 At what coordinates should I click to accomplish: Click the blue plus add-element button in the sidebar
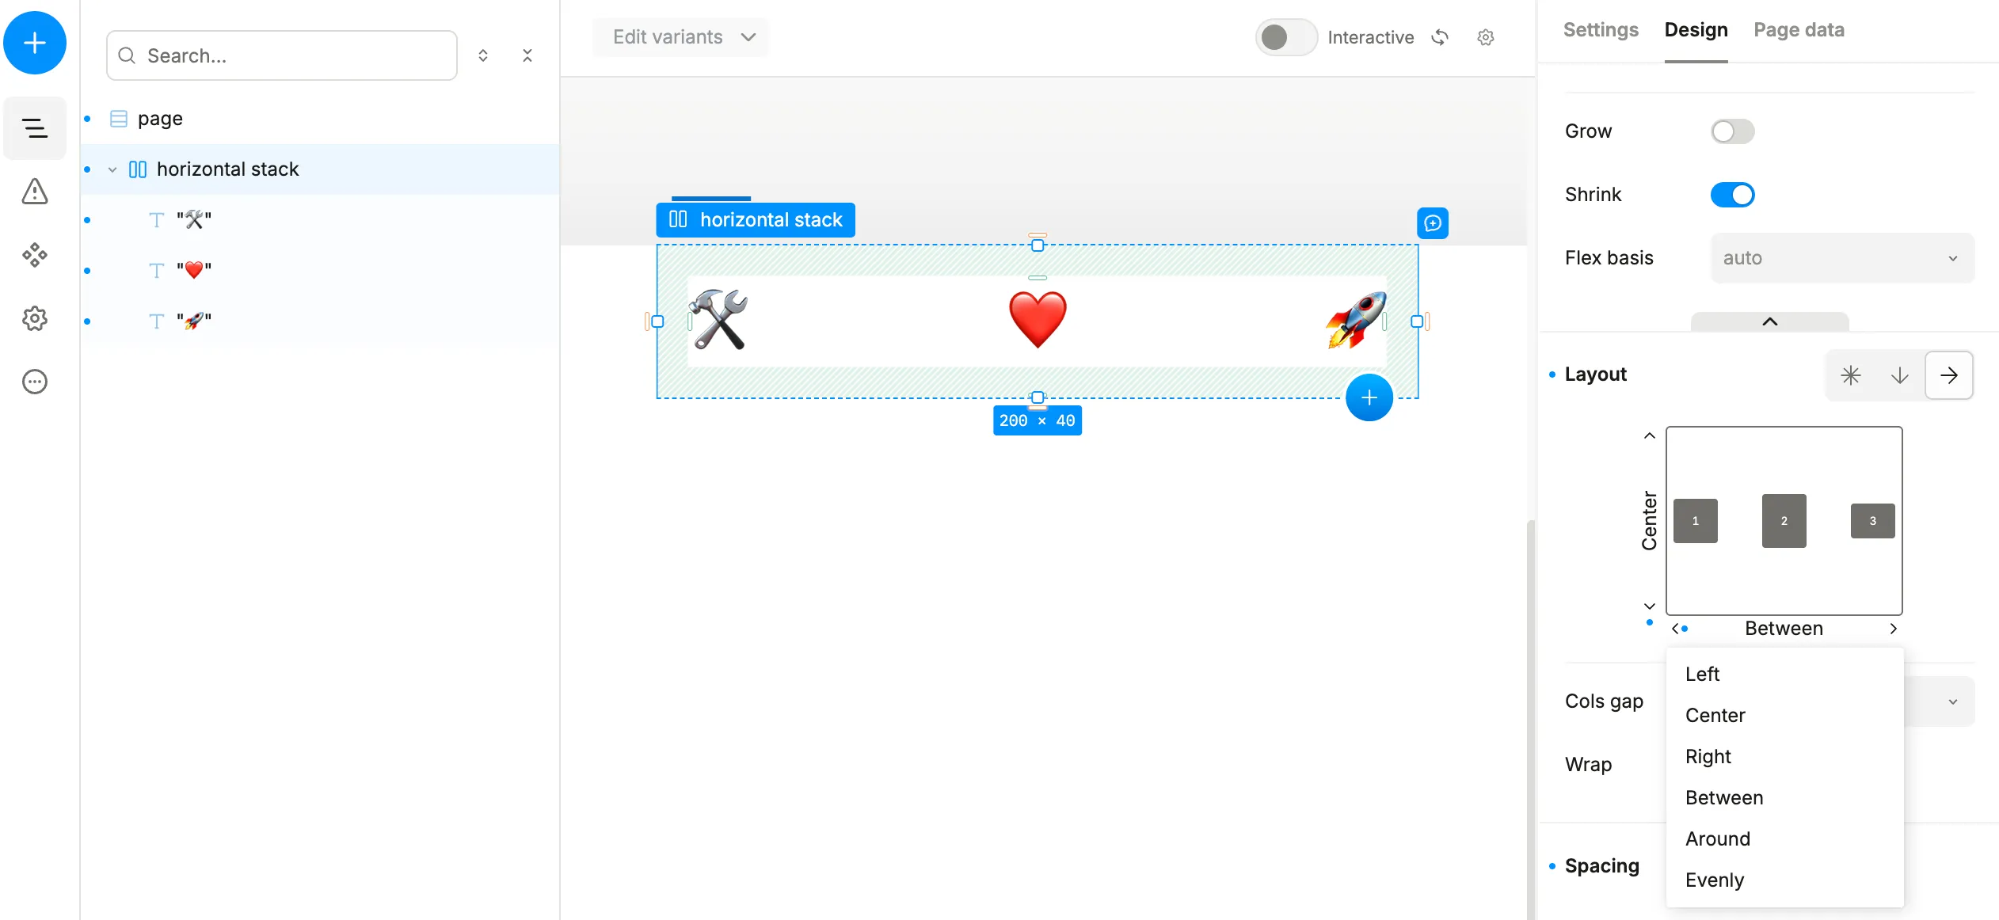click(35, 43)
